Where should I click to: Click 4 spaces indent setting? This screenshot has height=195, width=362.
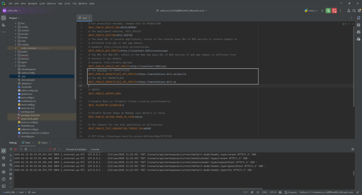pos(291,192)
